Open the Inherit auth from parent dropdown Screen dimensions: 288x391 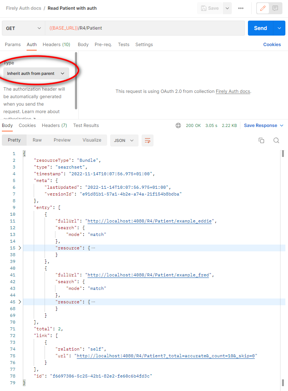[36, 73]
